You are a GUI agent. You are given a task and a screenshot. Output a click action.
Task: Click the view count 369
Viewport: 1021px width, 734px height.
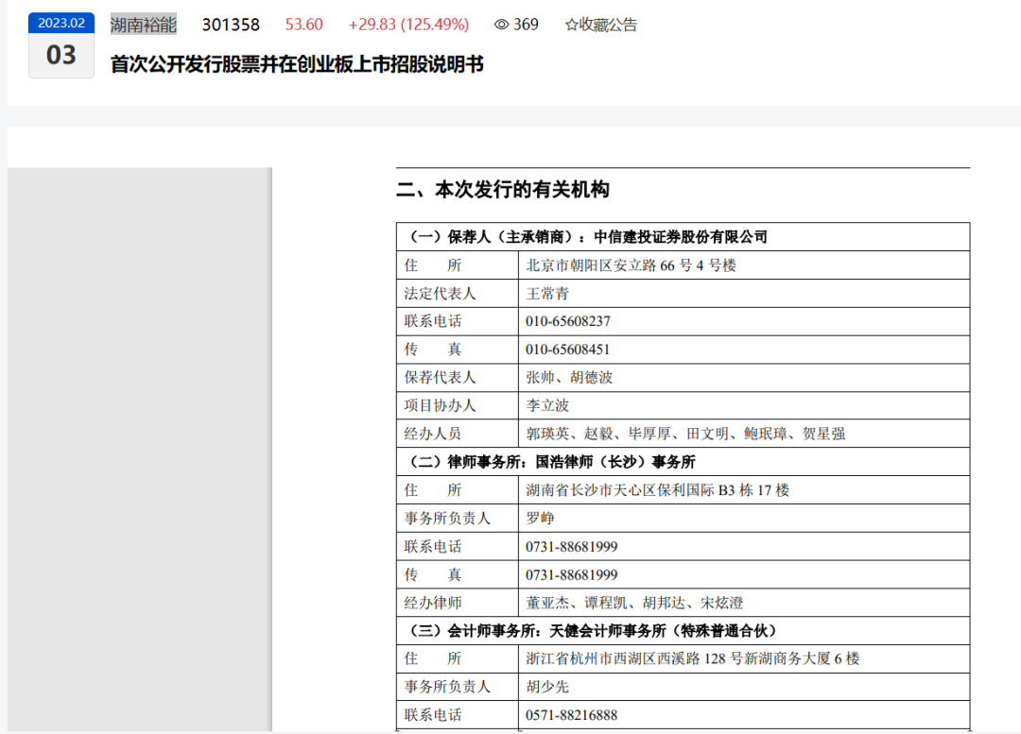[x=526, y=25]
